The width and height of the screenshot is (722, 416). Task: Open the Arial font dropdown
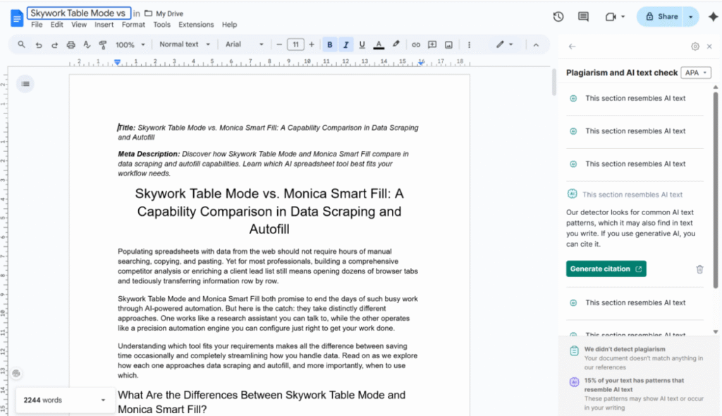[244, 44]
